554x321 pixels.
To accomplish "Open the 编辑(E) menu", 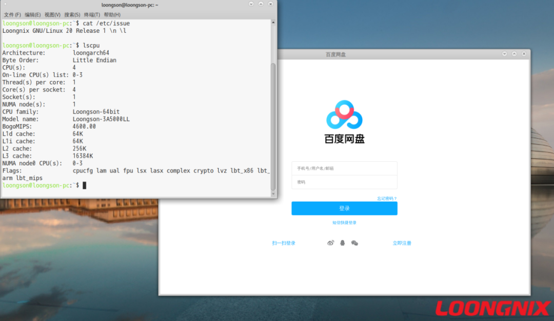I will pyautogui.click(x=32, y=14).
